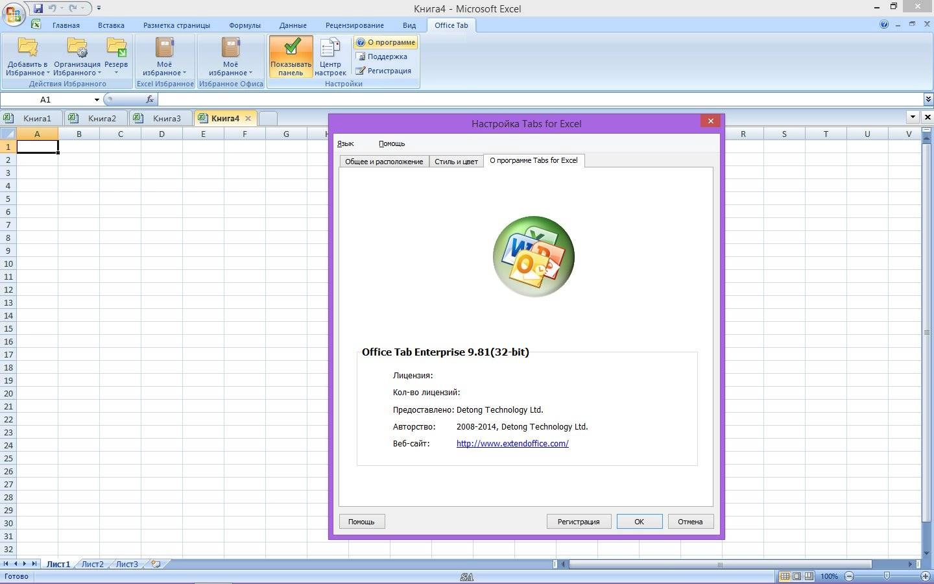Viewport: 934px width, 584px height.
Task: Switch to Normal view icon
Action: pyautogui.click(x=785, y=576)
